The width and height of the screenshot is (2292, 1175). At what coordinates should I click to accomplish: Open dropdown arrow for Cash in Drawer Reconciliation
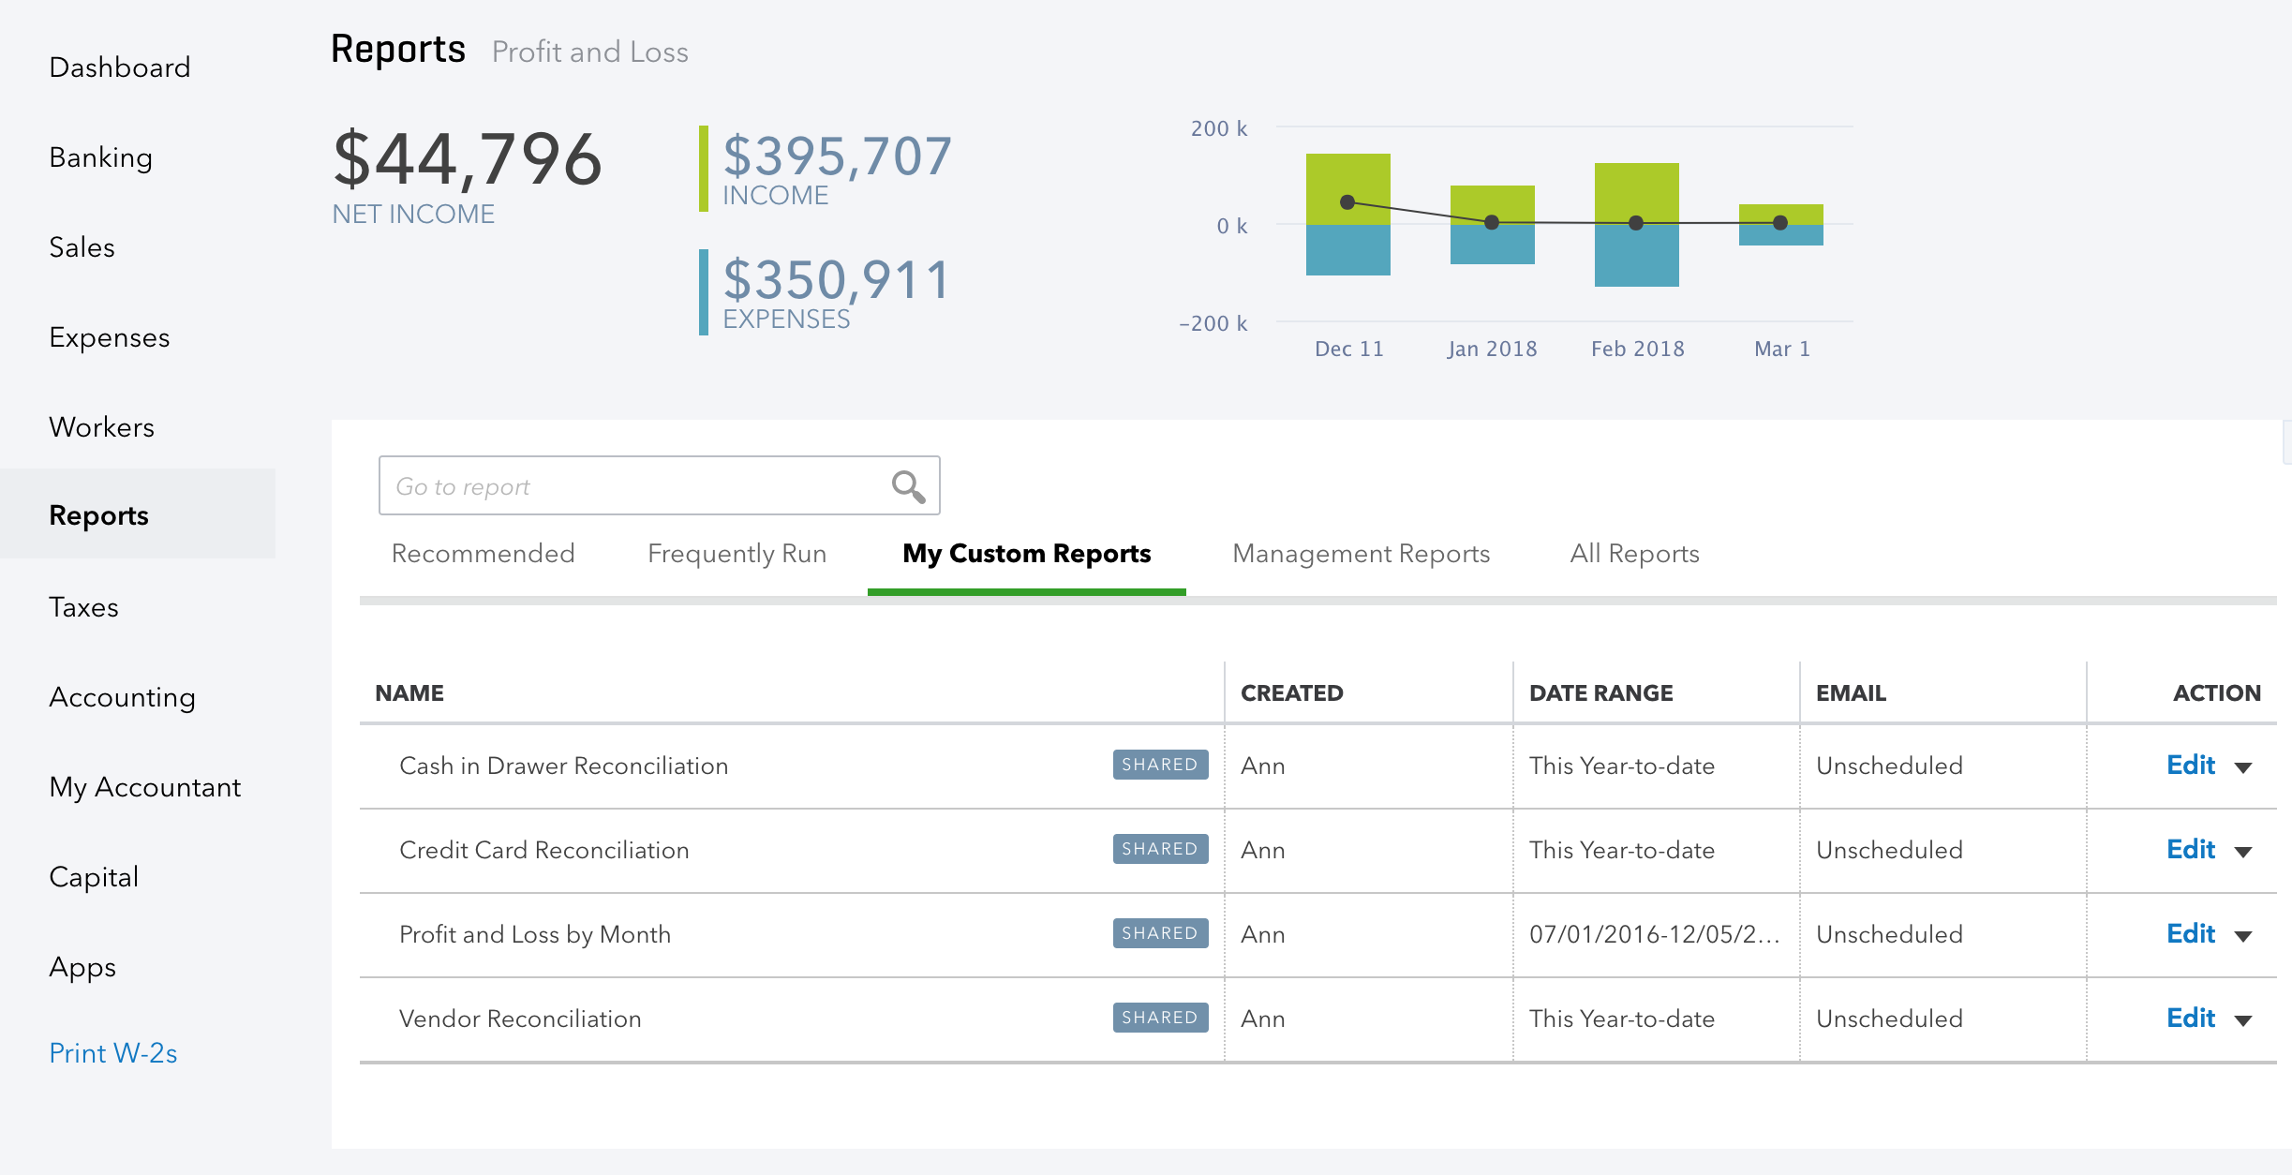click(x=2243, y=767)
